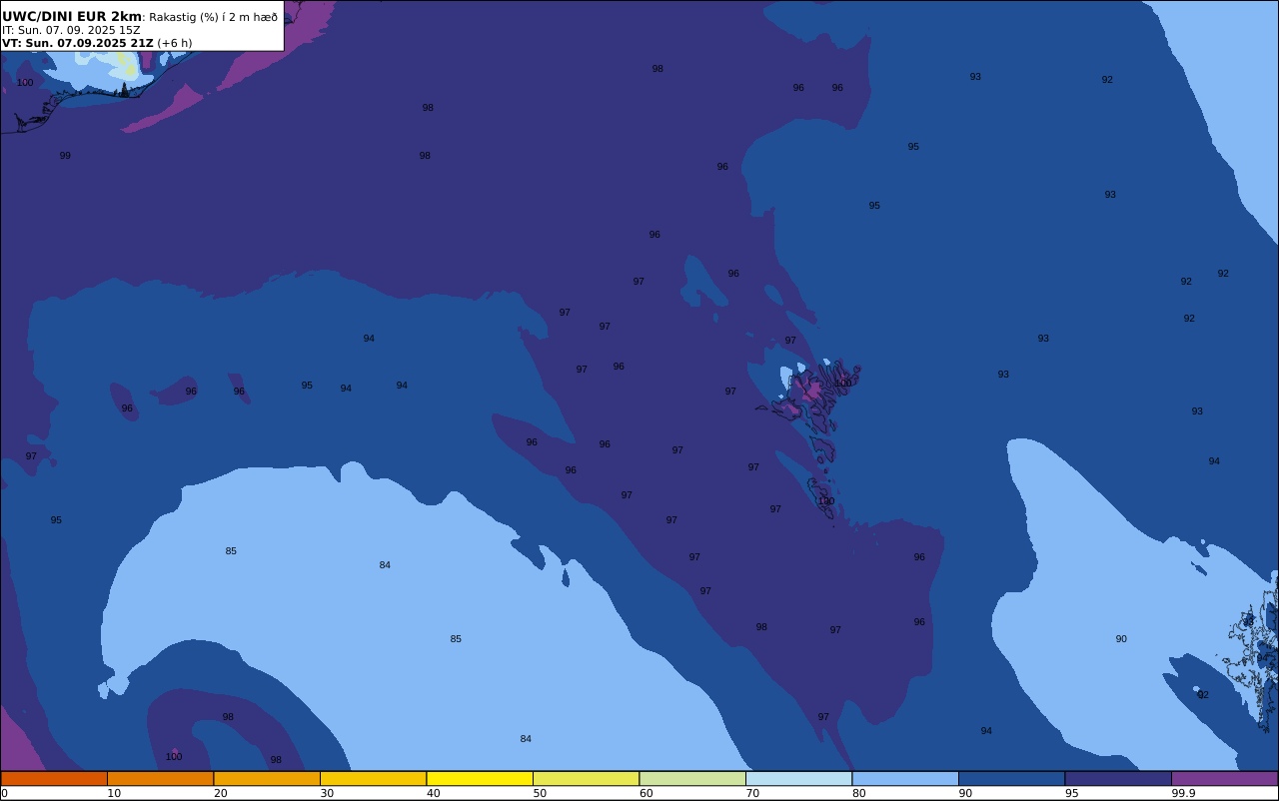Click the purple above-99.9 legend swatch
The height and width of the screenshot is (801, 1279).
click(1224, 778)
